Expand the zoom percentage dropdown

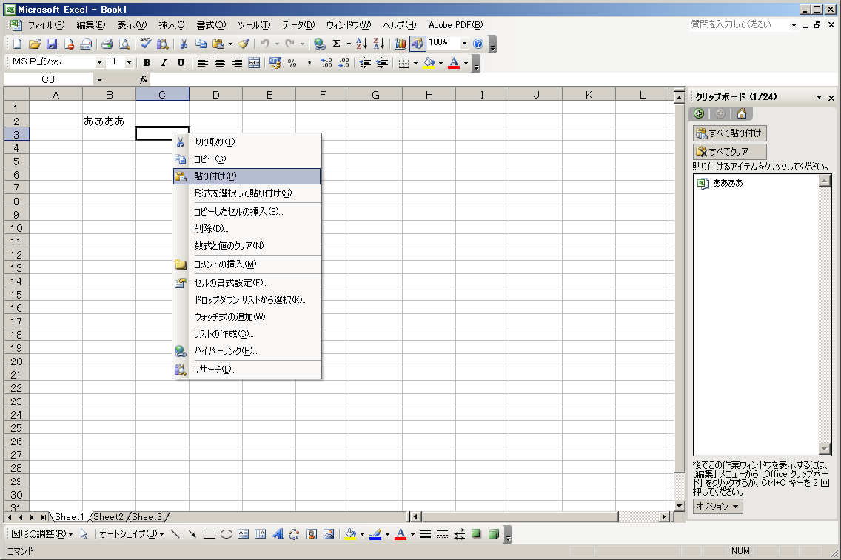coord(464,44)
